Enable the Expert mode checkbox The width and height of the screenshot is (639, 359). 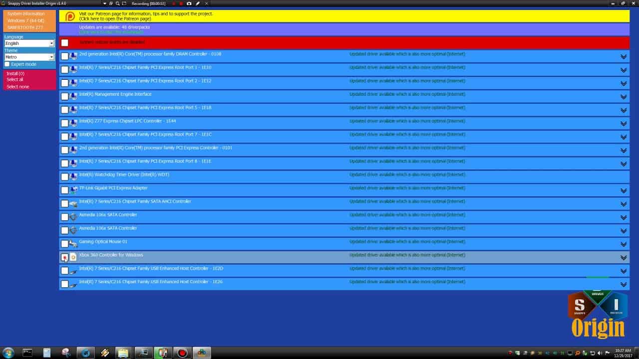pyautogui.click(x=7, y=64)
